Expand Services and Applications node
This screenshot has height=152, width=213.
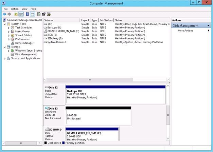click(5, 58)
